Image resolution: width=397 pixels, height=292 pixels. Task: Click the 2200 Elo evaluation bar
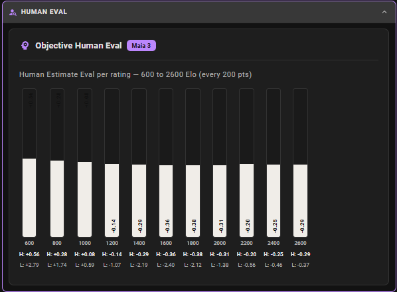246,163
